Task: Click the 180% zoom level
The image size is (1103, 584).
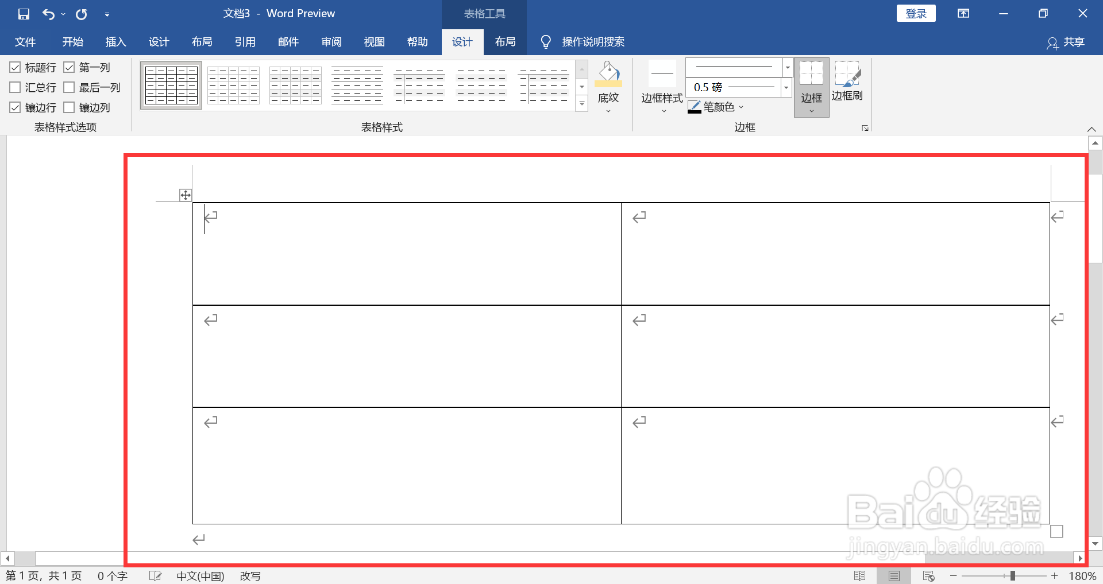Action: pyautogui.click(x=1082, y=575)
